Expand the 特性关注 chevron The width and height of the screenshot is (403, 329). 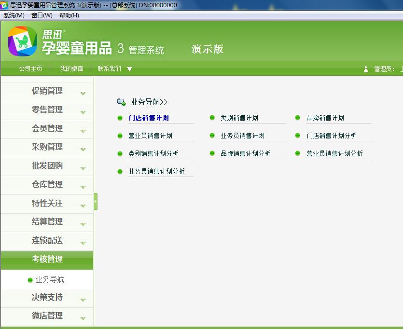[x=83, y=206]
